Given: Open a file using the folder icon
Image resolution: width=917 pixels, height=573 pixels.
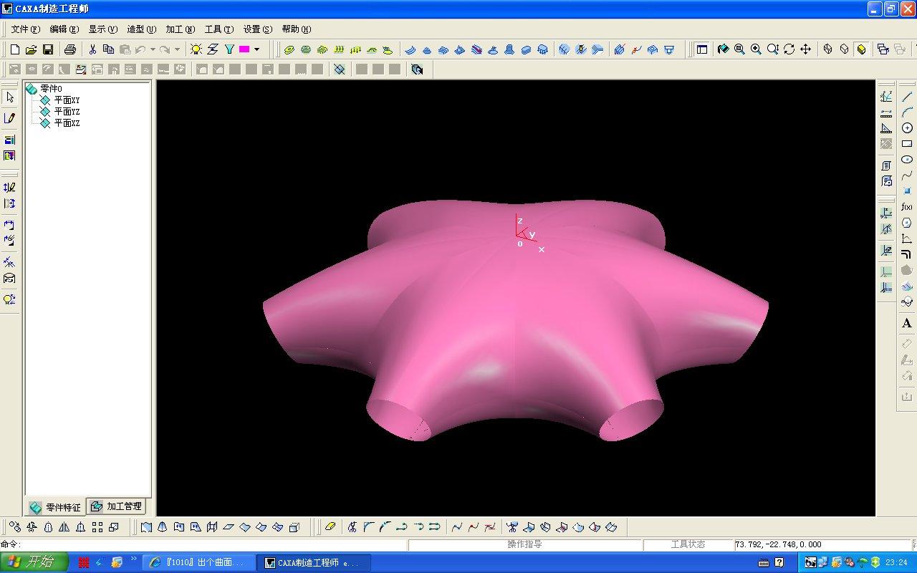Looking at the screenshot, I should (31, 49).
